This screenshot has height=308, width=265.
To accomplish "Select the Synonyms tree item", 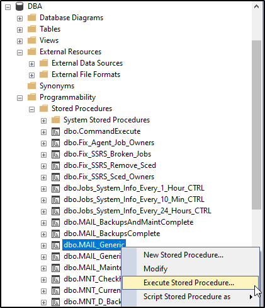I will pos(57,86).
